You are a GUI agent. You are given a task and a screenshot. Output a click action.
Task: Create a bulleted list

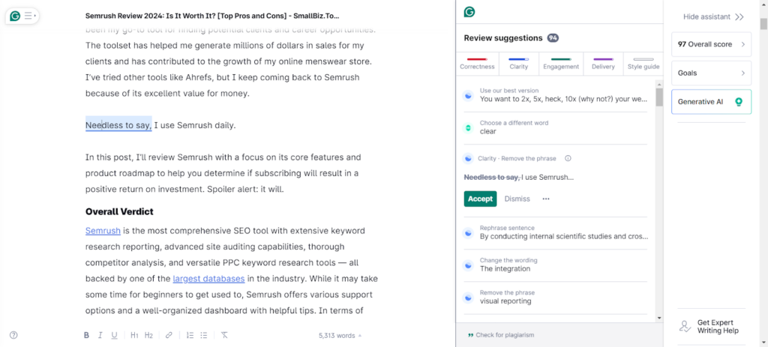tap(204, 335)
